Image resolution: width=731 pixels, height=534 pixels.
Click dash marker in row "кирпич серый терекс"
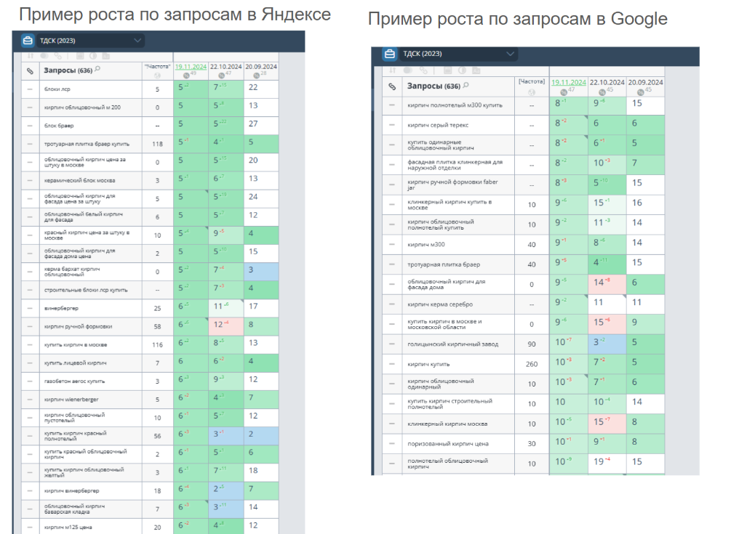click(x=392, y=125)
